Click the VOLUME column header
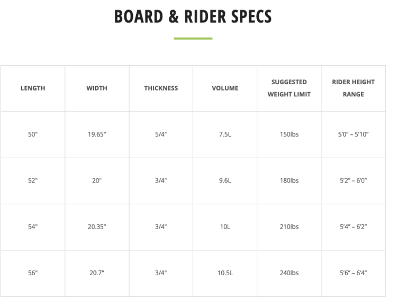Image resolution: width=397 pixels, height=308 pixels. point(225,88)
